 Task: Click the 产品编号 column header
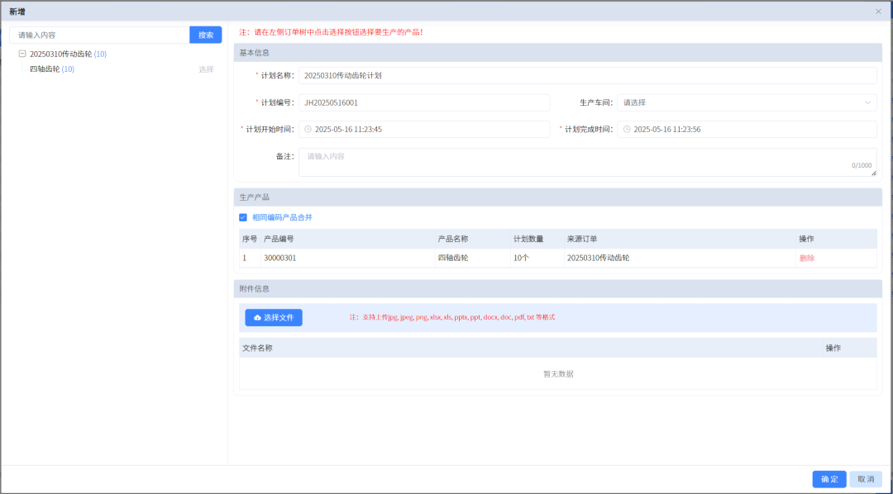pos(347,239)
